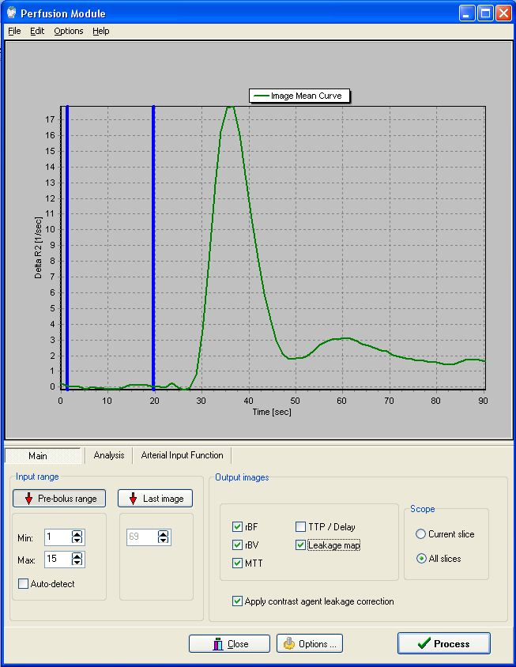Image resolution: width=516 pixels, height=667 pixels.
Task: Decrease the Last image stepper value
Action: [164, 541]
